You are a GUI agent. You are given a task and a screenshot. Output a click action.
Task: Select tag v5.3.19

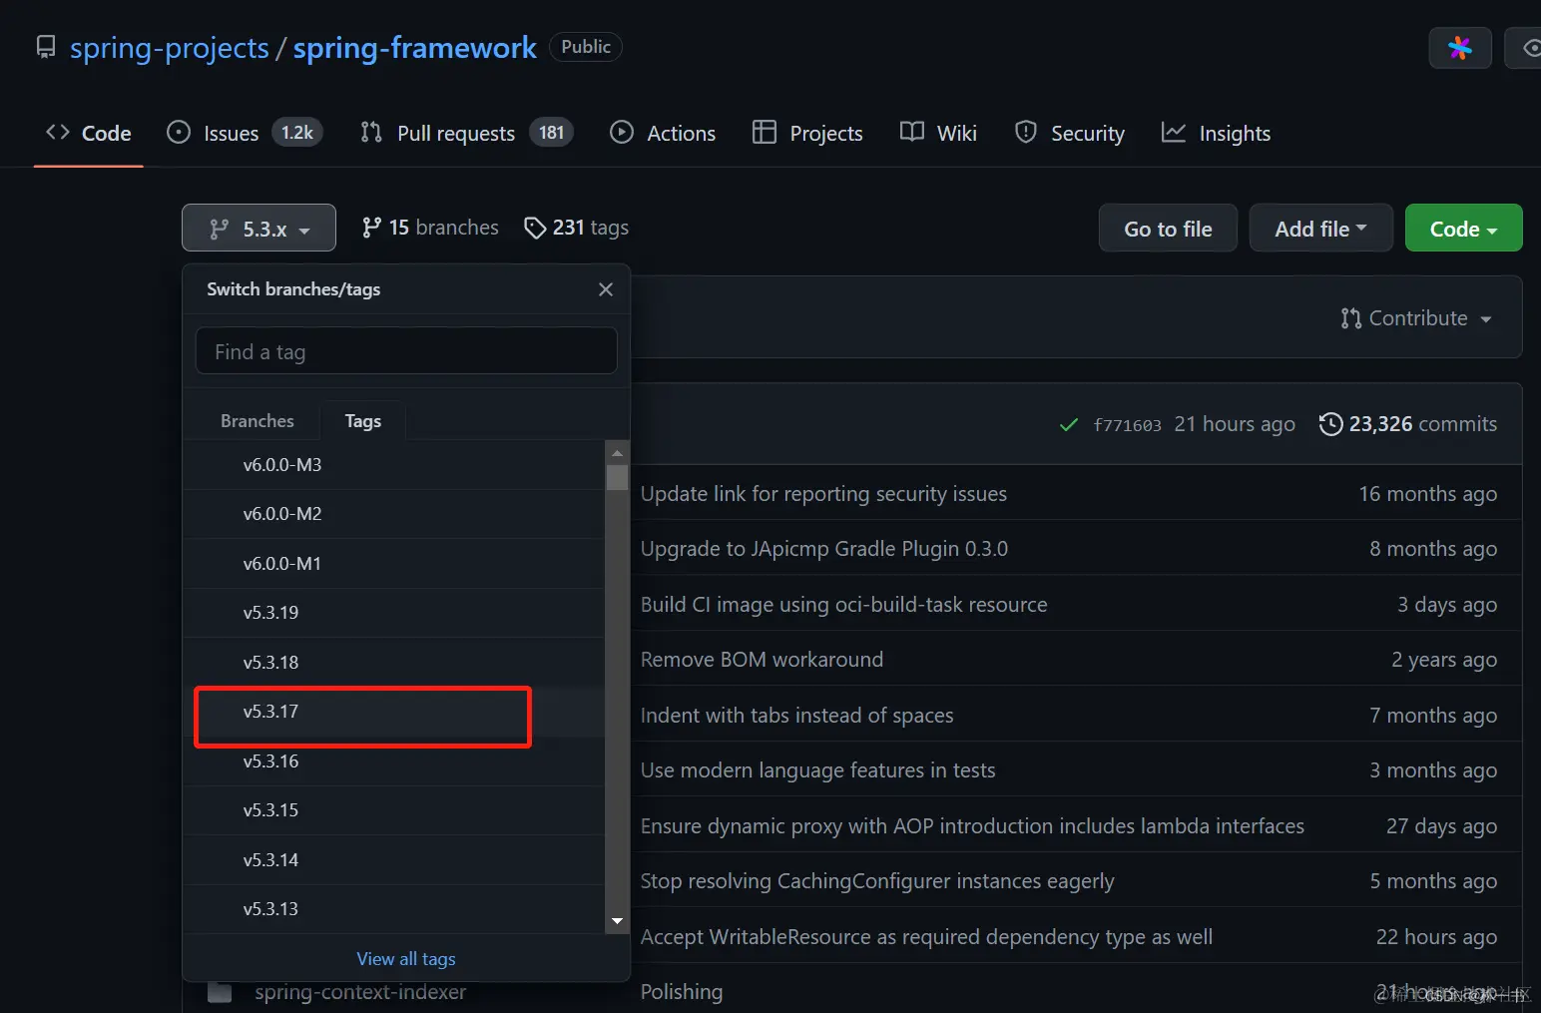(x=394, y=613)
